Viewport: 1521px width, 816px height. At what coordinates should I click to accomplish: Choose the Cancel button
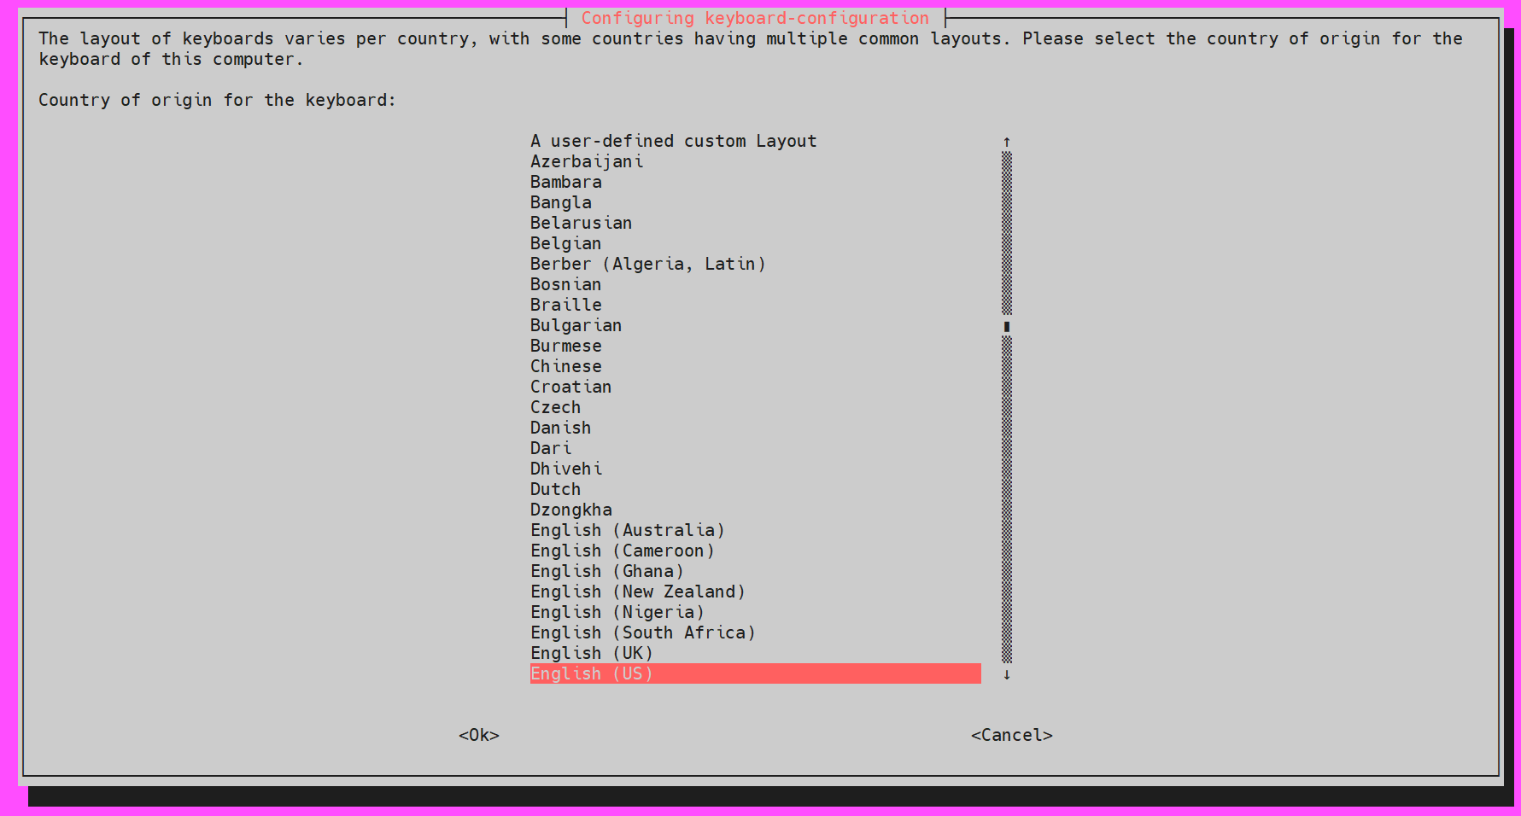coord(1012,735)
